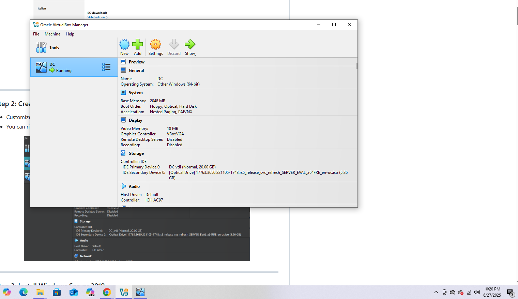Click the Storage section disk icon

click(123, 153)
